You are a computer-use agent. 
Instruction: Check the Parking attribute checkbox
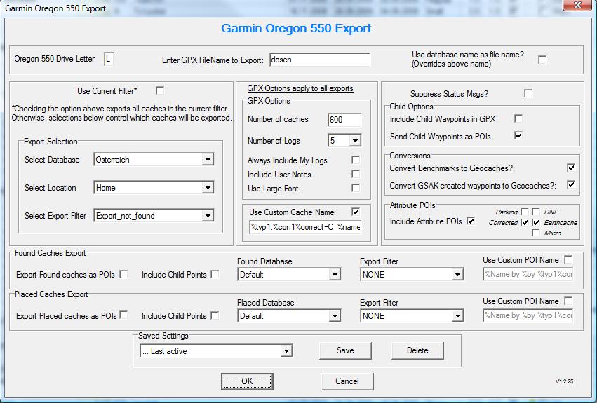525,212
